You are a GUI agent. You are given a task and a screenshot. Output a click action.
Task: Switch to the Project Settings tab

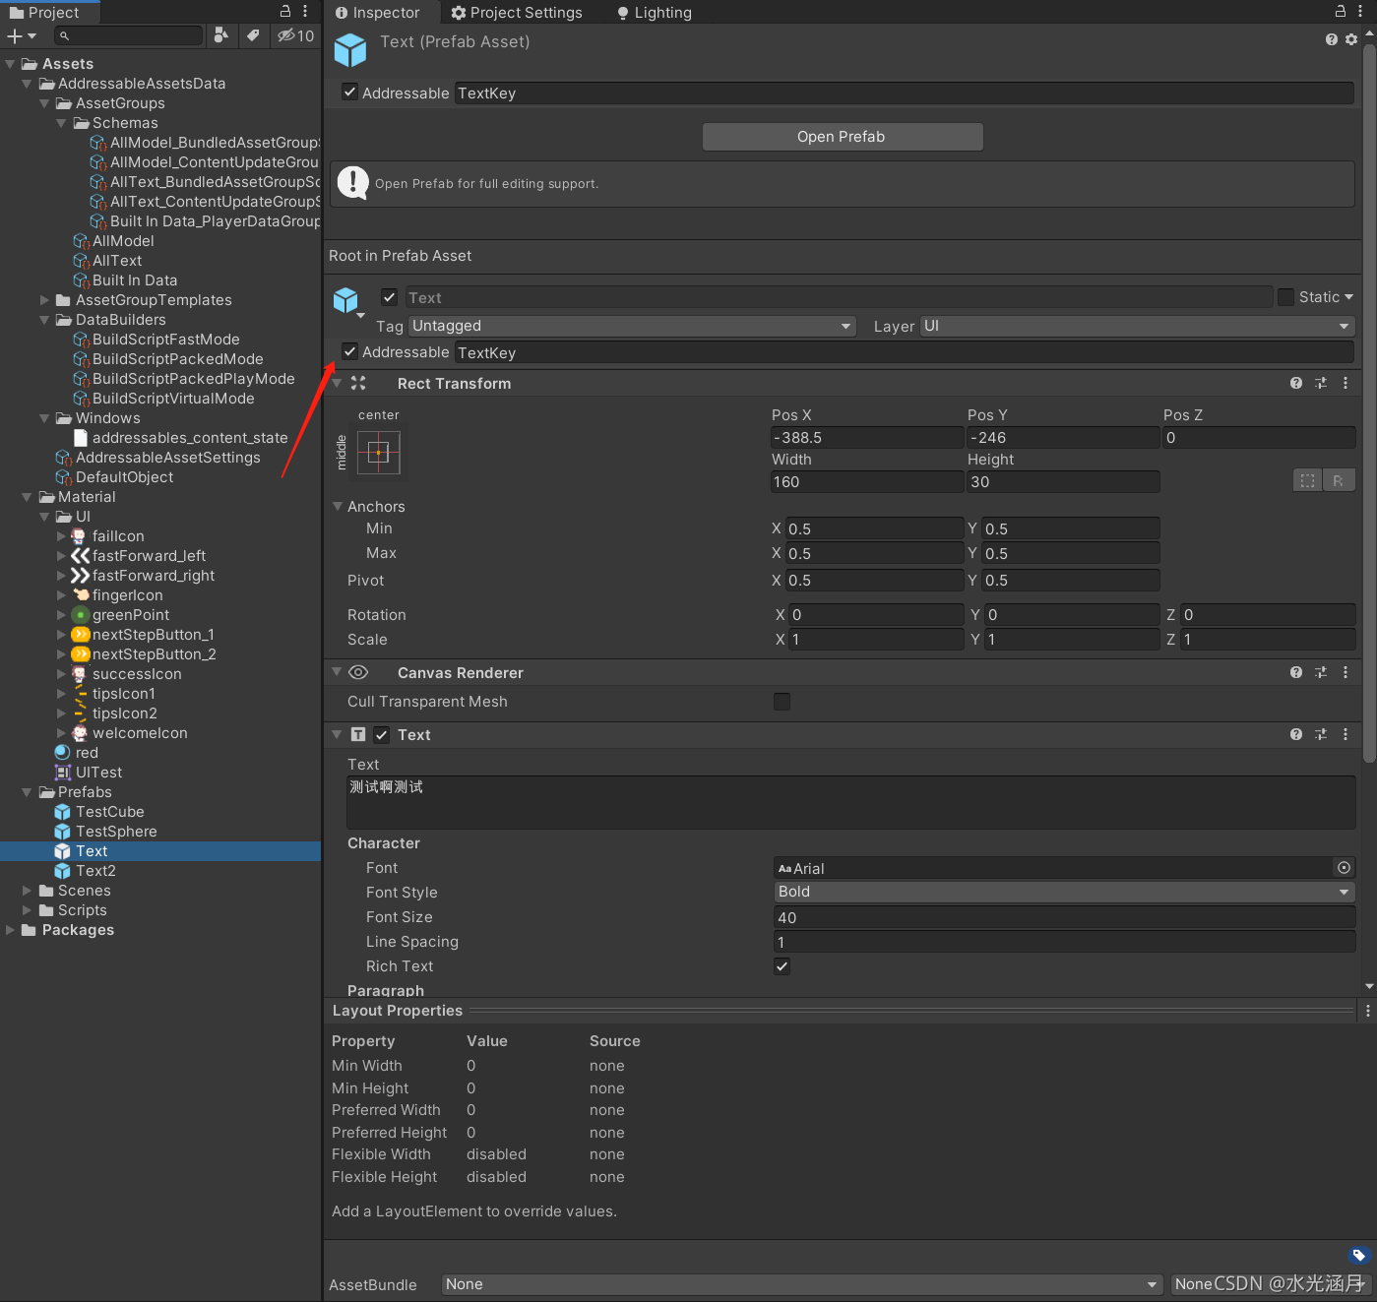(517, 12)
